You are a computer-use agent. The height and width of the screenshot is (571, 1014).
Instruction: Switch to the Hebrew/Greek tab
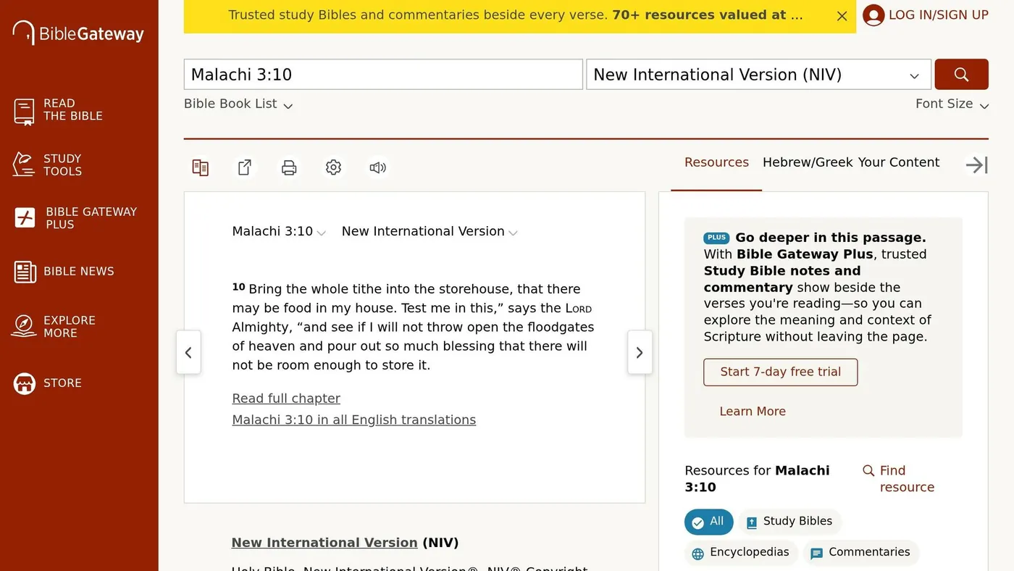pos(808,163)
